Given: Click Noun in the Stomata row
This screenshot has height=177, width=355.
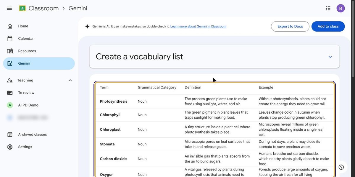Looking at the screenshot, I should (x=142, y=144).
